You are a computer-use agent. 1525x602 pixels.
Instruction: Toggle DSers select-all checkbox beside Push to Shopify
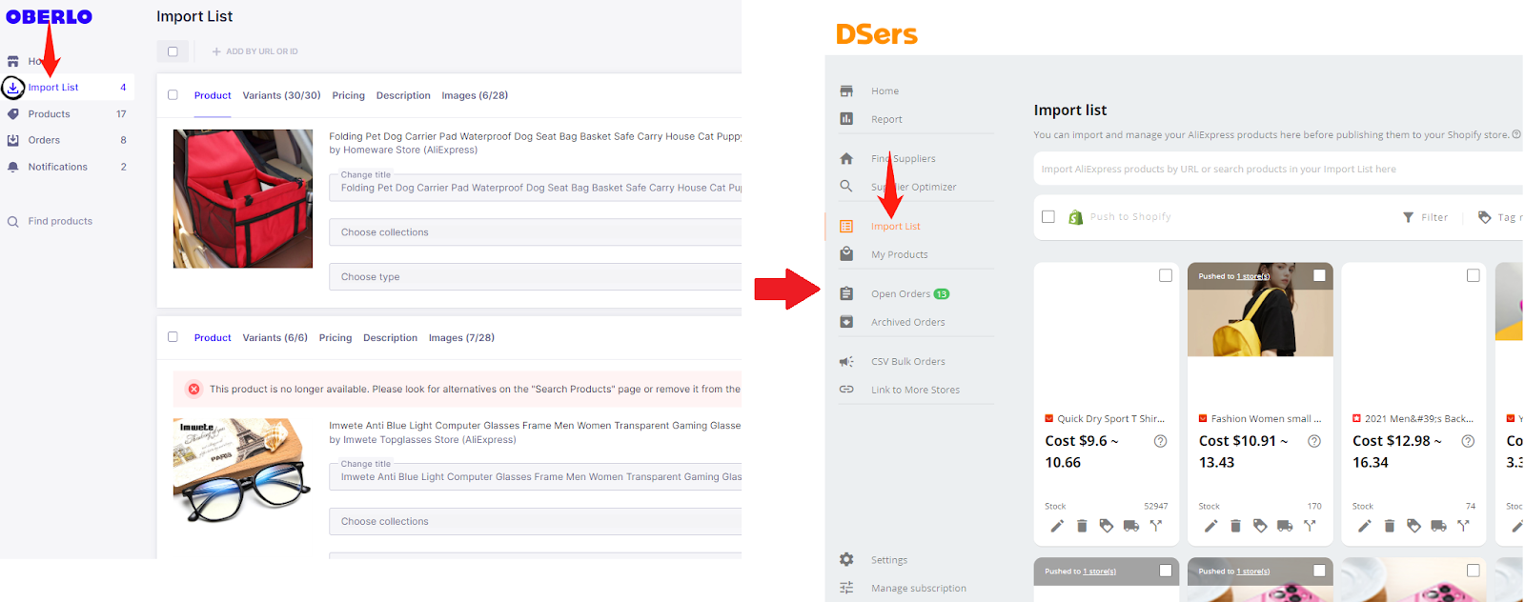(1048, 217)
